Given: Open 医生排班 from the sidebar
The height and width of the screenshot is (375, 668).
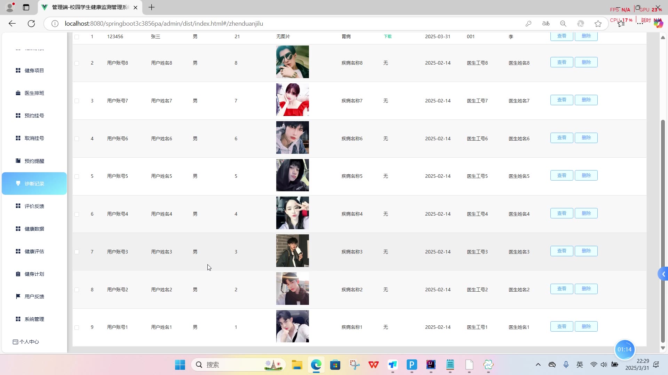Looking at the screenshot, I should pyautogui.click(x=34, y=93).
